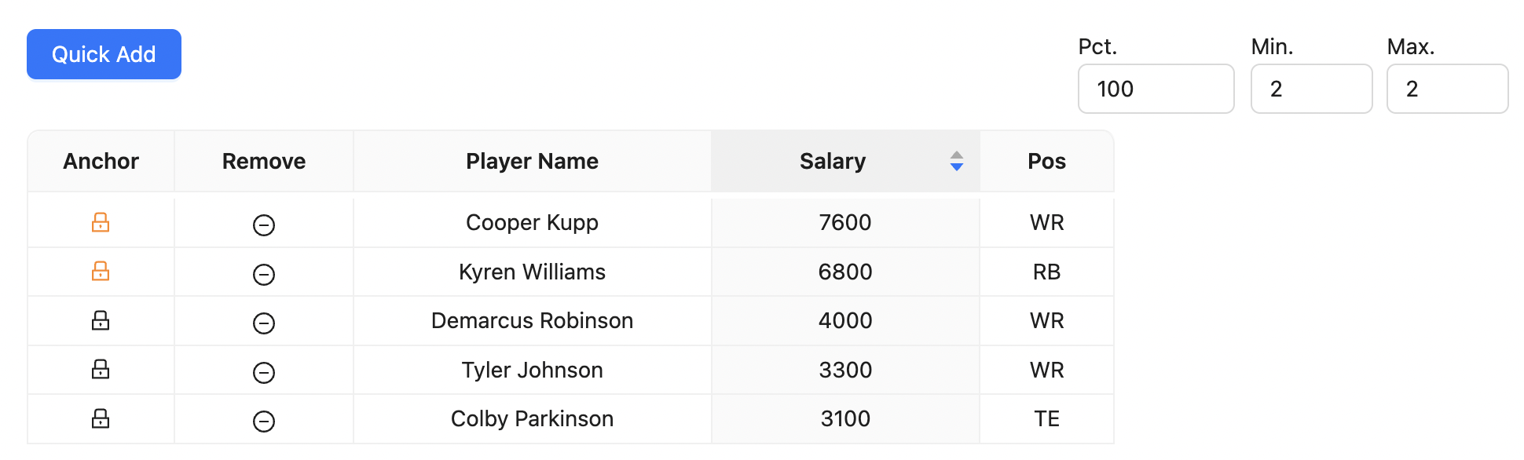The width and height of the screenshot is (1524, 460).
Task: Click the Quick Add button
Action: 104,54
